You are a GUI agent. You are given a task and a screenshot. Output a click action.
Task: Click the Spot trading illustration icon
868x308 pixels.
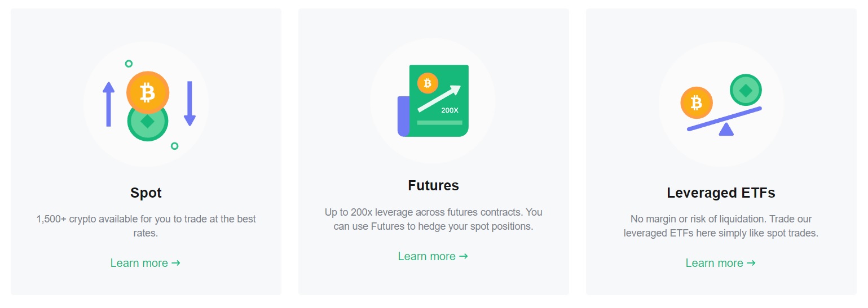(x=146, y=104)
